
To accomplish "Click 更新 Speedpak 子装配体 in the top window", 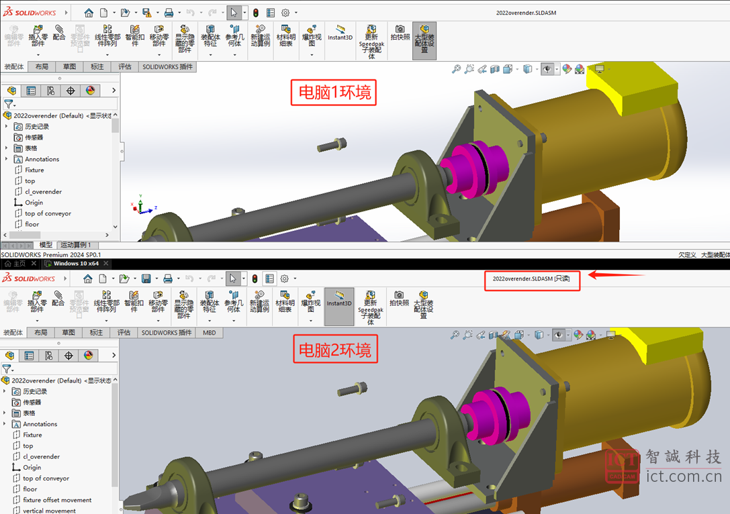I will [371, 42].
